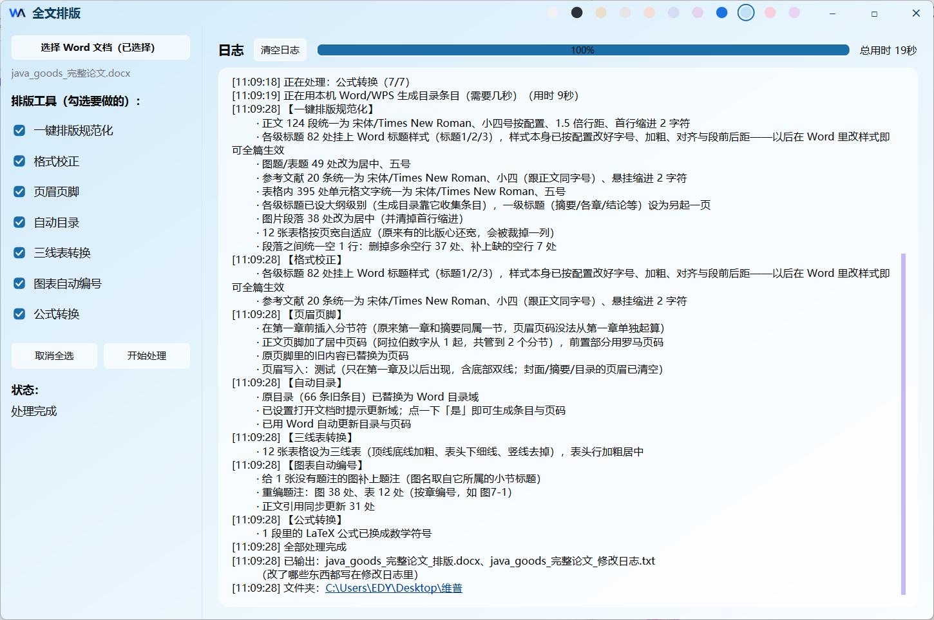Choose the beige theme color swatch

click(601, 12)
